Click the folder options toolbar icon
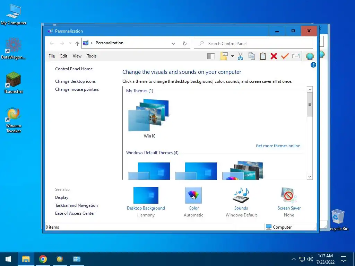The image size is (355, 266). [224, 56]
